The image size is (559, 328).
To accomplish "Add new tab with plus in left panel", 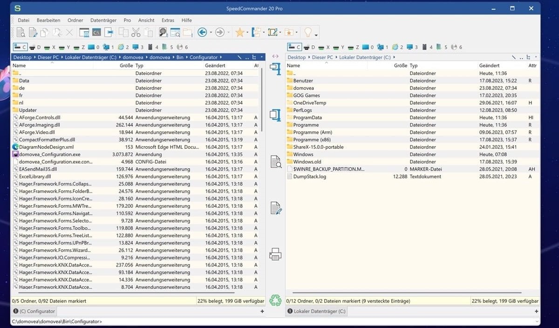I will coord(262,311).
